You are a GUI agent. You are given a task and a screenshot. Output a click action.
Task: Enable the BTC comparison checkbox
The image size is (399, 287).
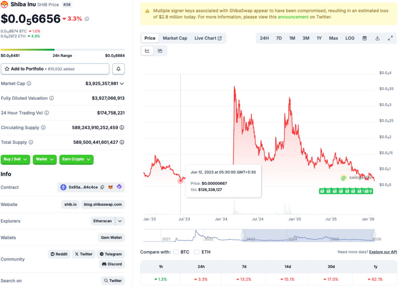tap(176, 252)
